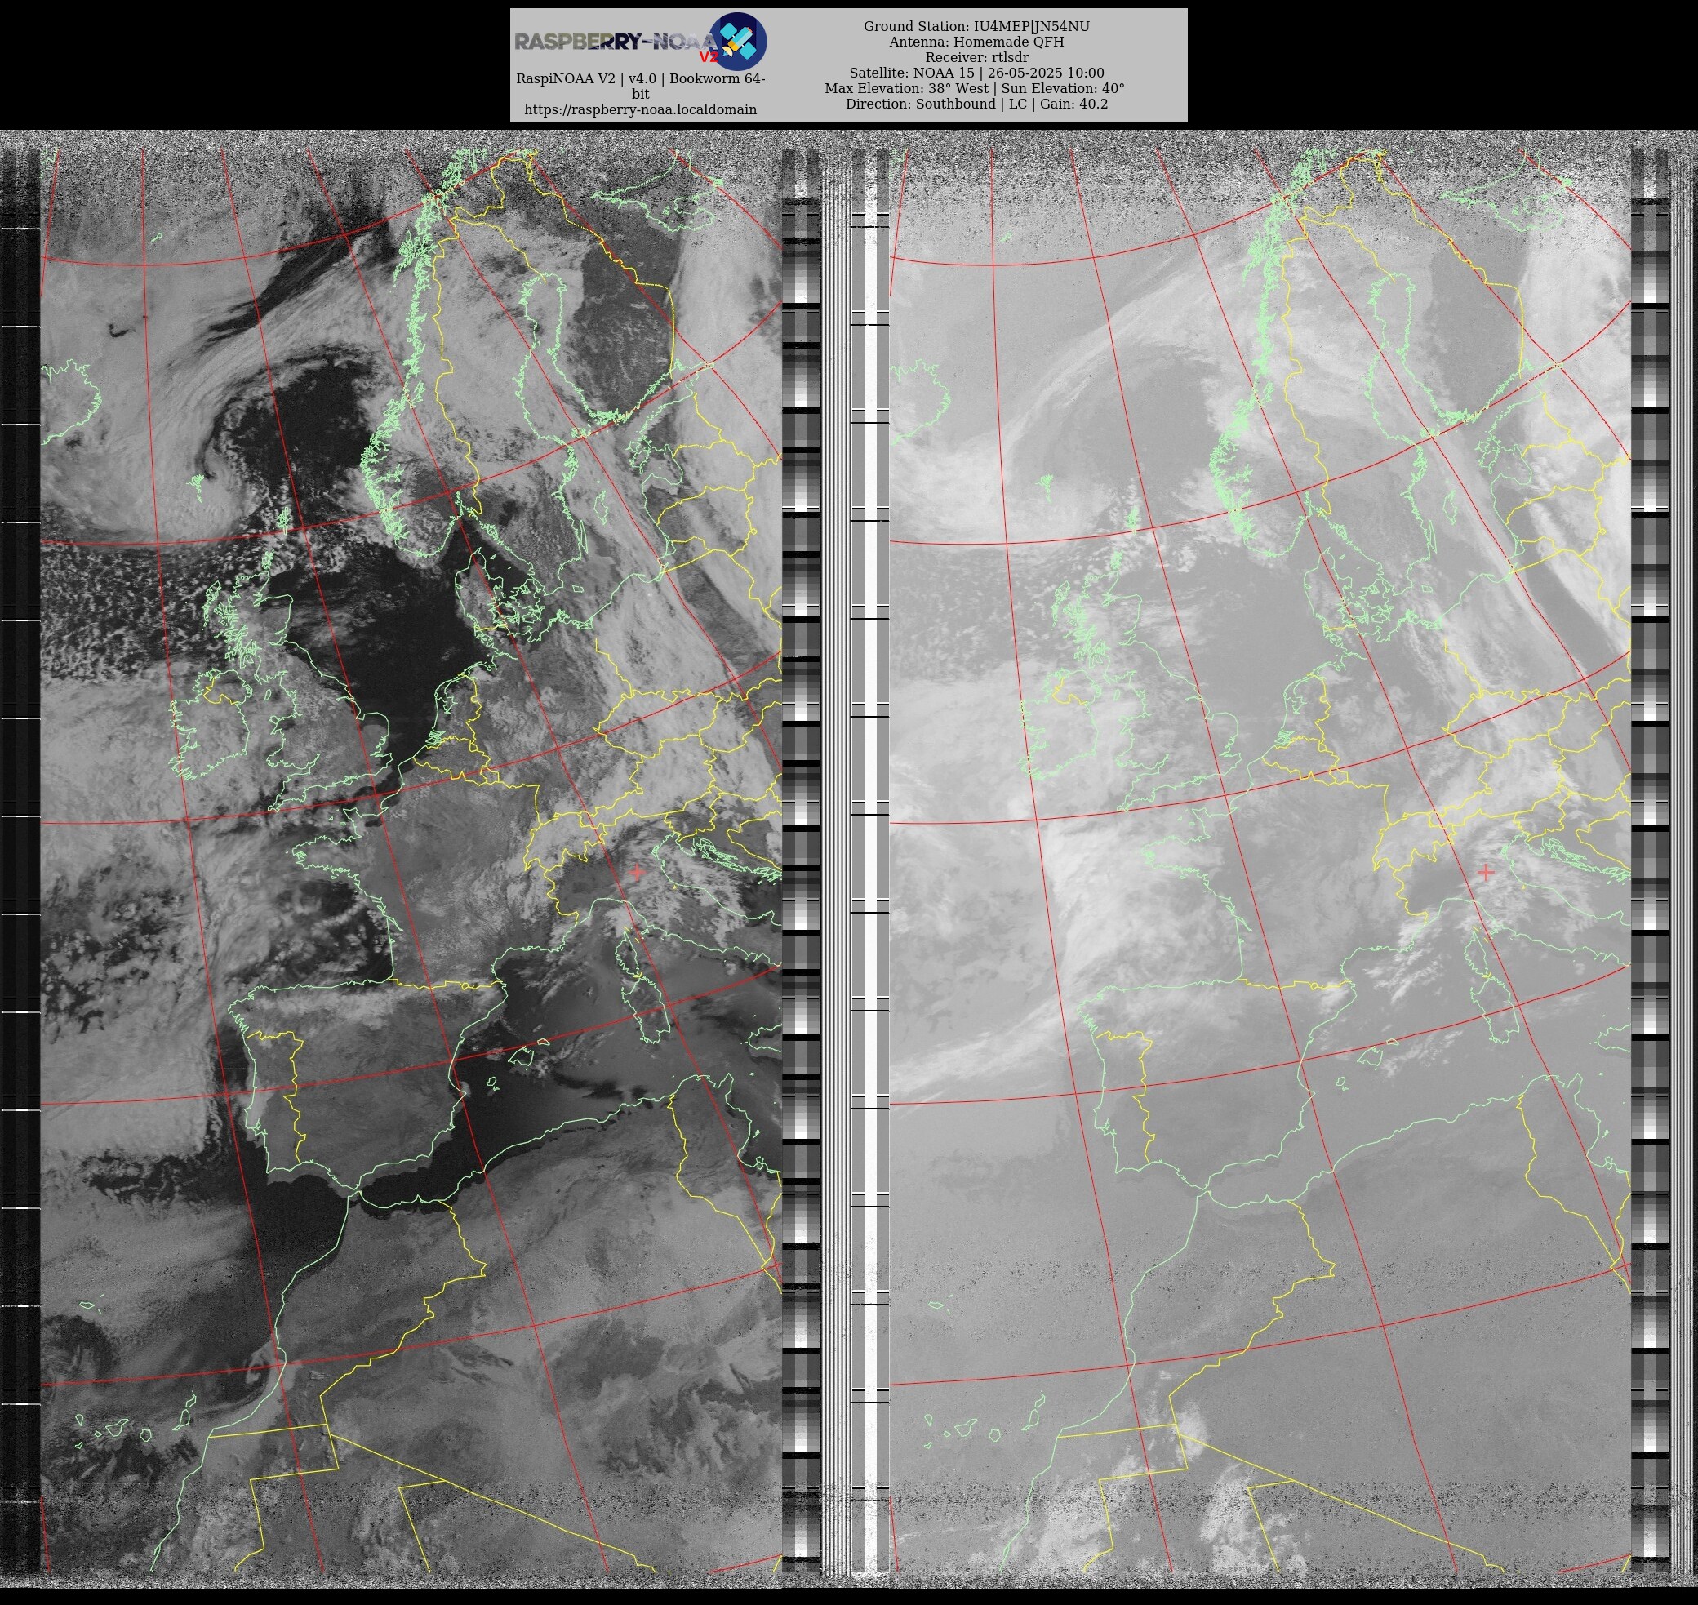Click the 'RaspiNOAA V2 | v4.0 | Bookworm 64-bit' text

pos(640,86)
